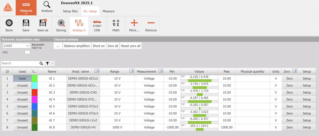Set AI 6 channel to Used

point(22,113)
